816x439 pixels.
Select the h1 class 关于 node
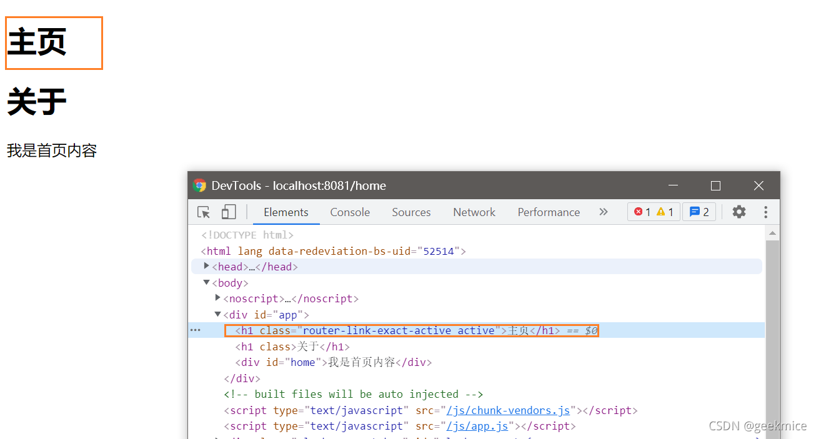click(x=292, y=346)
